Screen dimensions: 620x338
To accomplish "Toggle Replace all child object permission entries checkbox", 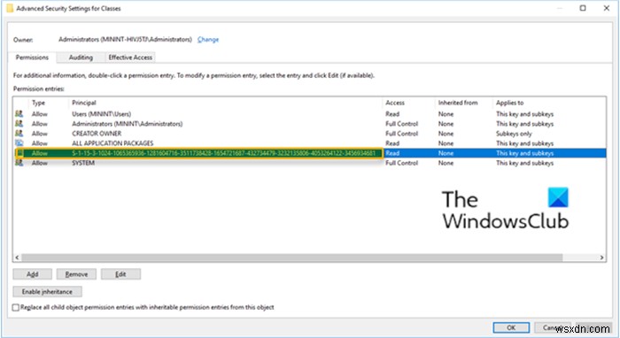I will click(x=16, y=307).
